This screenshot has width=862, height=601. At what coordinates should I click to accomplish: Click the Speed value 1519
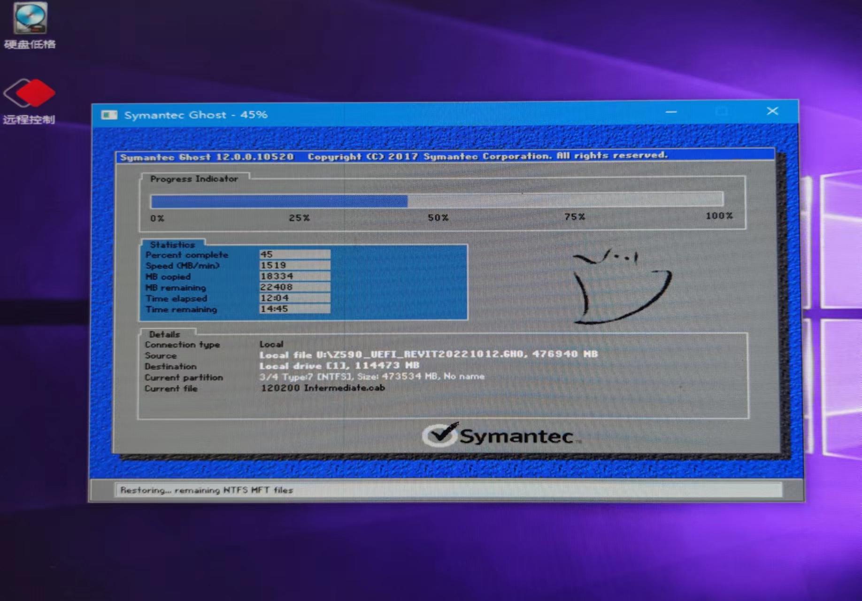pyautogui.click(x=294, y=265)
